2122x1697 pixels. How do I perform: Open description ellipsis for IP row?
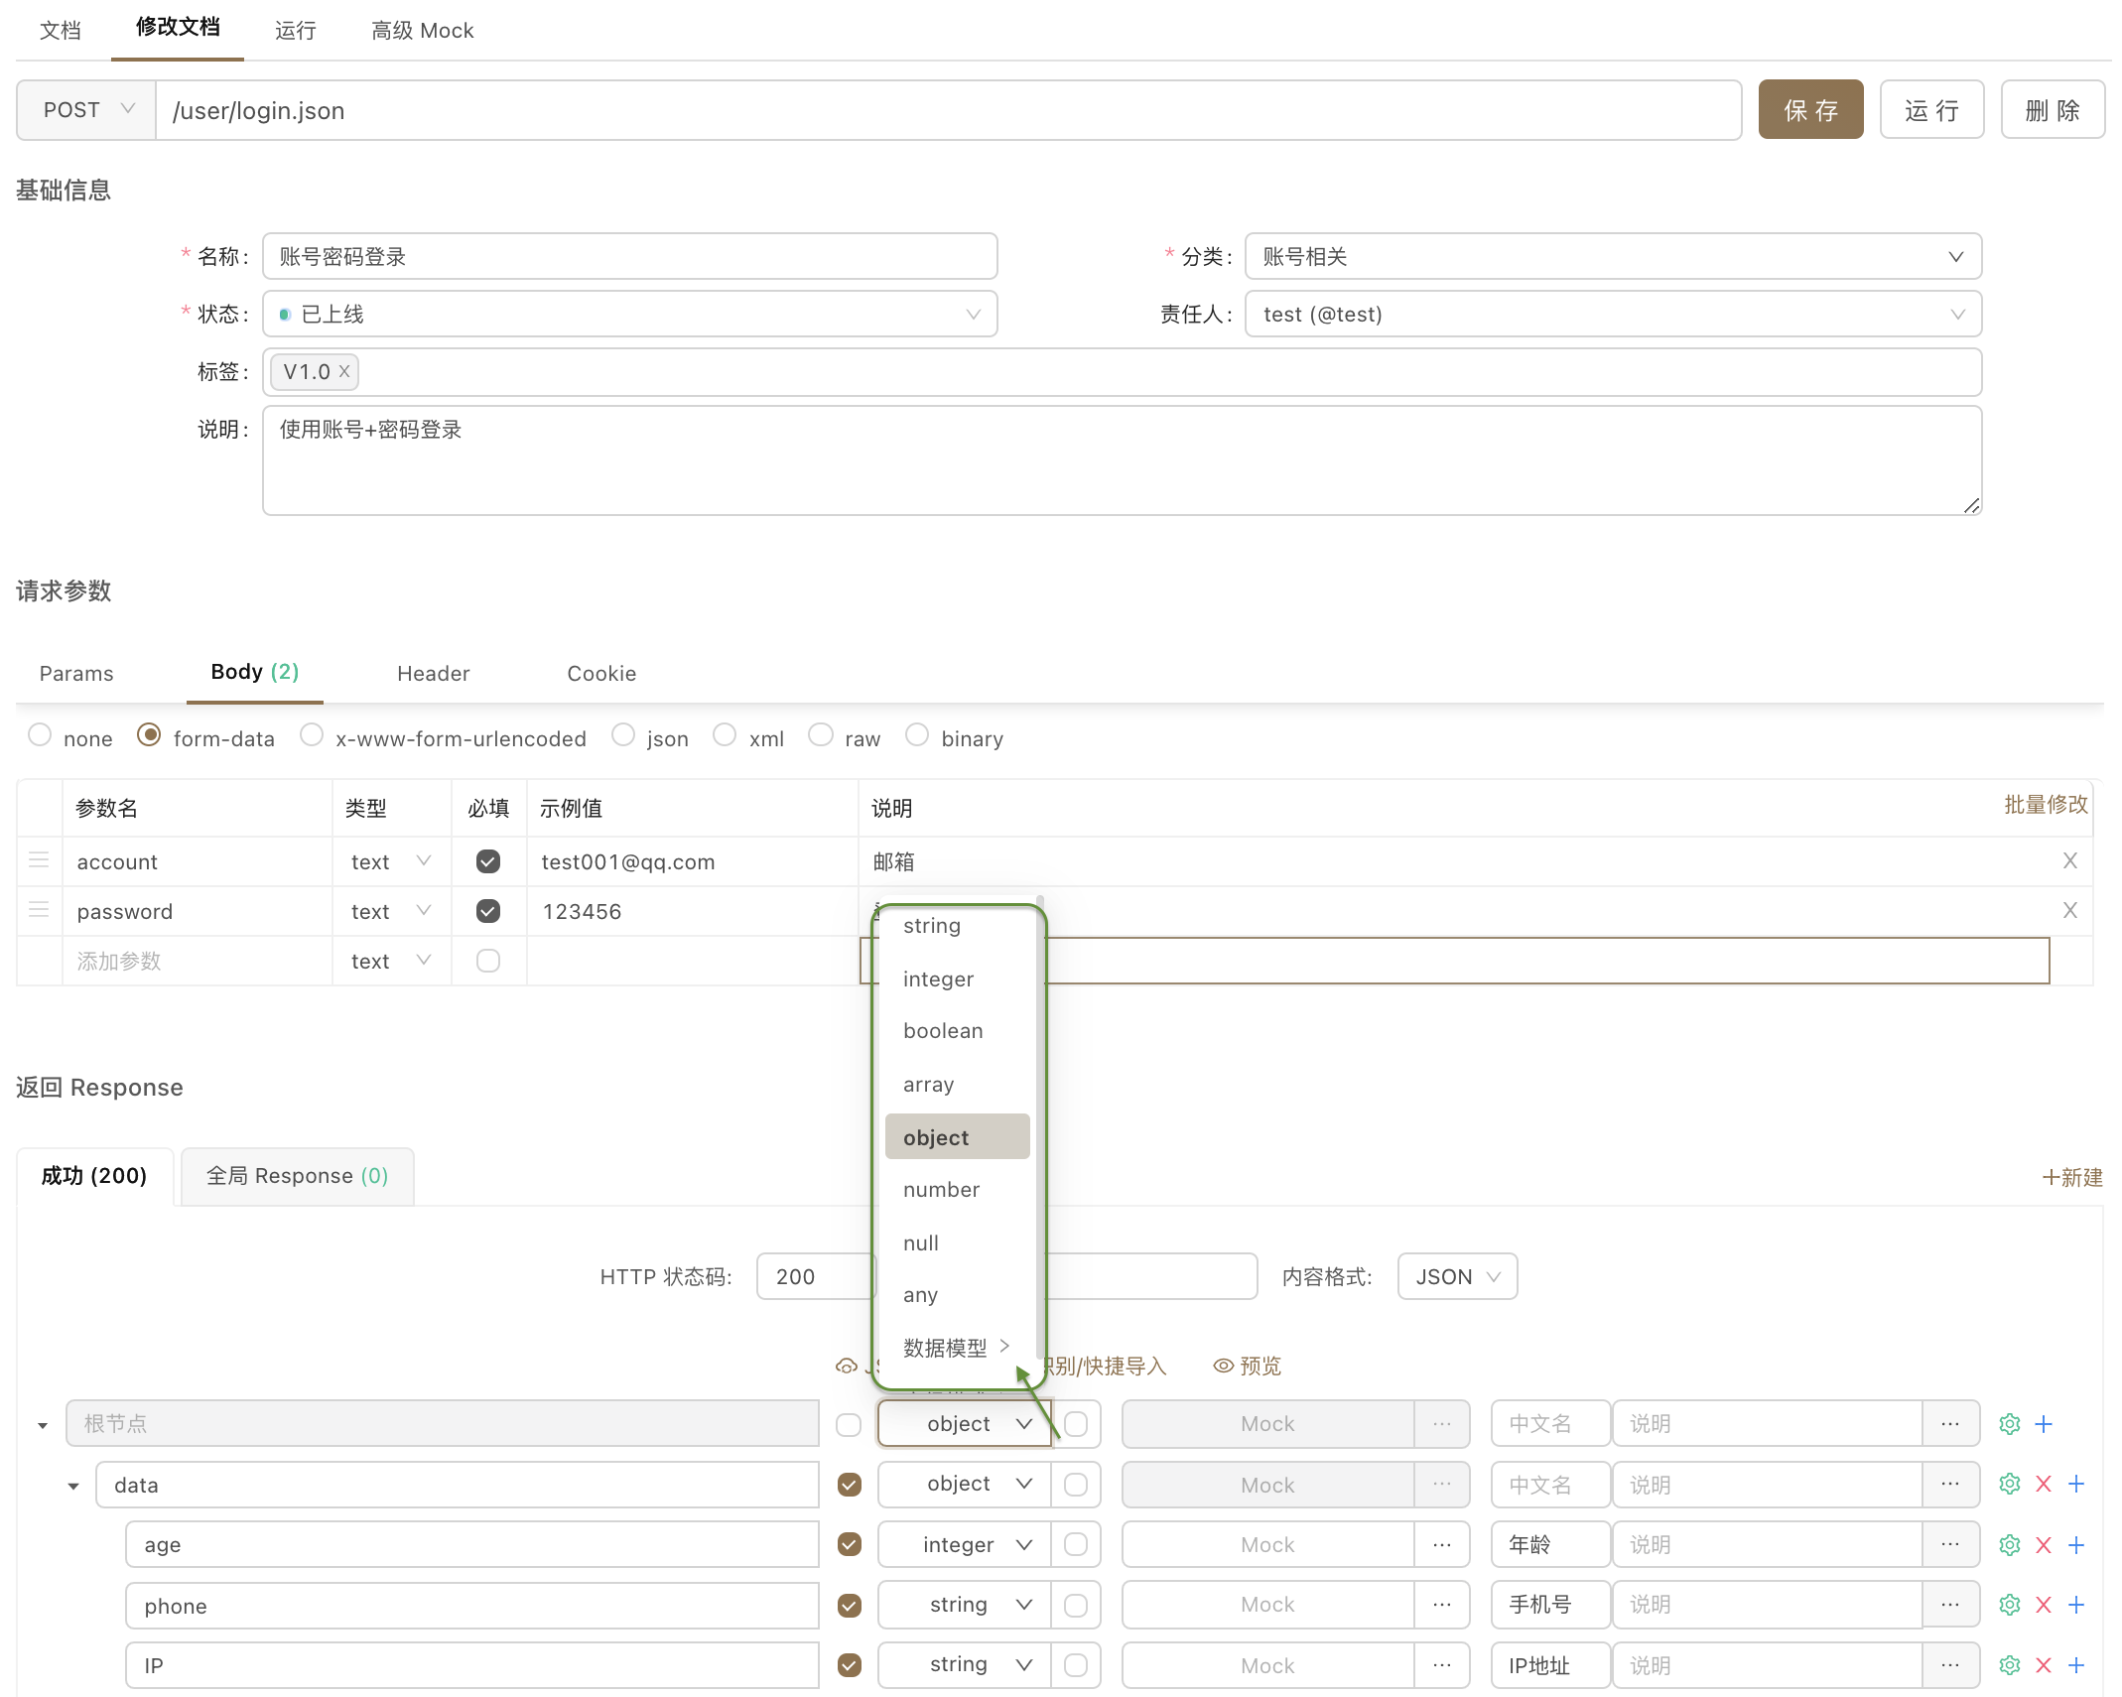point(1949,1665)
